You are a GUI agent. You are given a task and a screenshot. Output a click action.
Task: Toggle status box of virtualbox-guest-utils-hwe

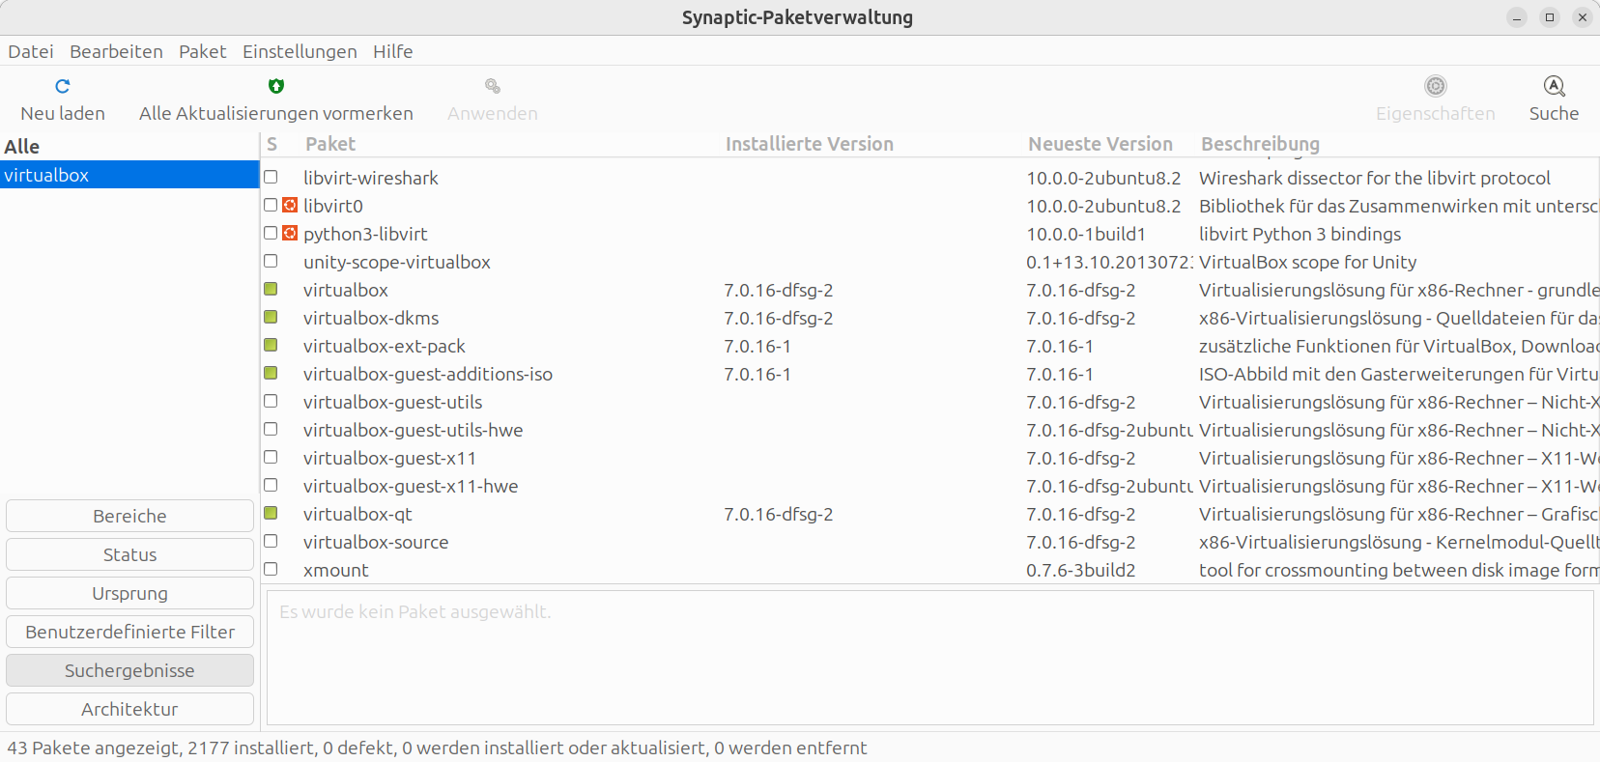click(x=271, y=429)
